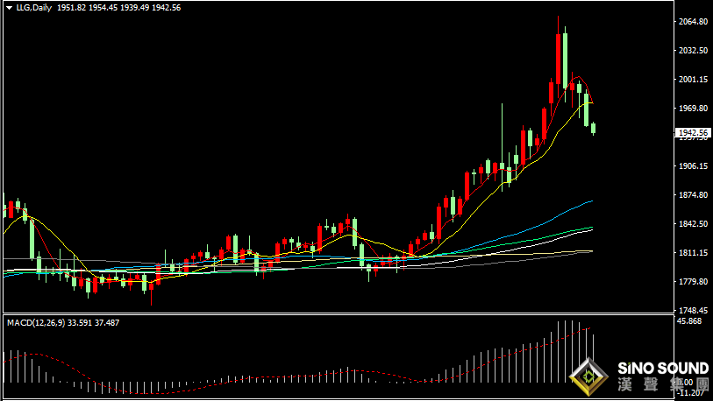Viewport: 713px width, 401px height.
Task: Select the 1906.15 price axis label
Action: tap(693, 166)
